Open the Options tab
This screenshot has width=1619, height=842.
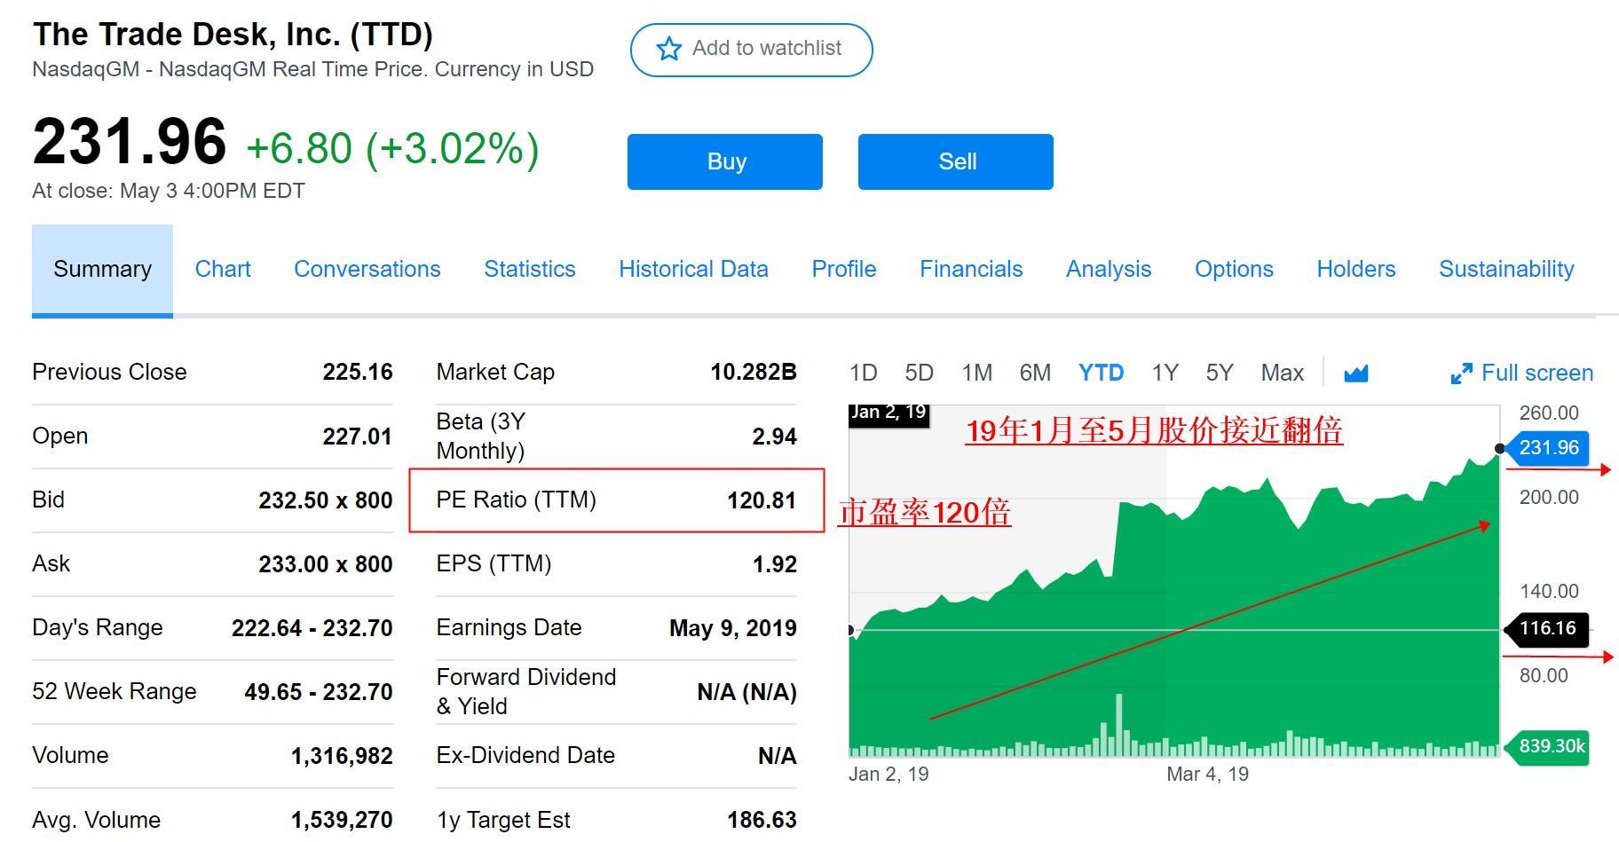click(x=1234, y=269)
